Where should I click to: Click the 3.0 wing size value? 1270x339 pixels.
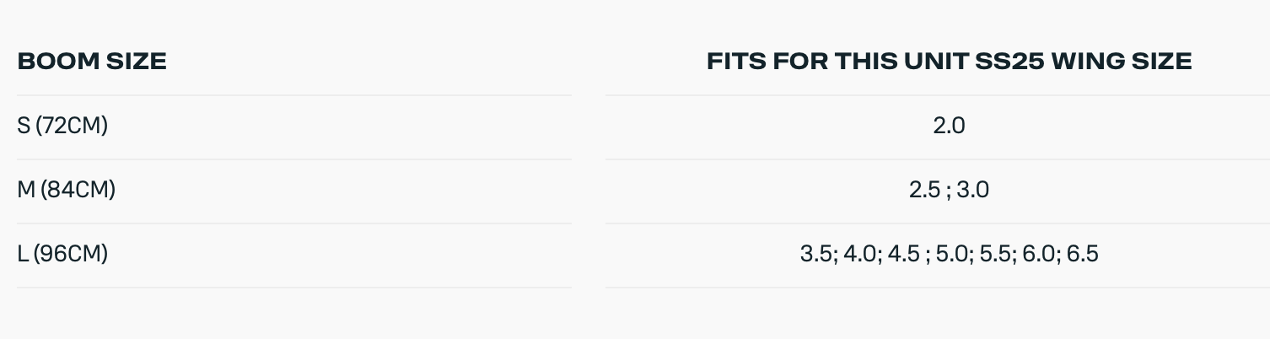click(x=973, y=191)
